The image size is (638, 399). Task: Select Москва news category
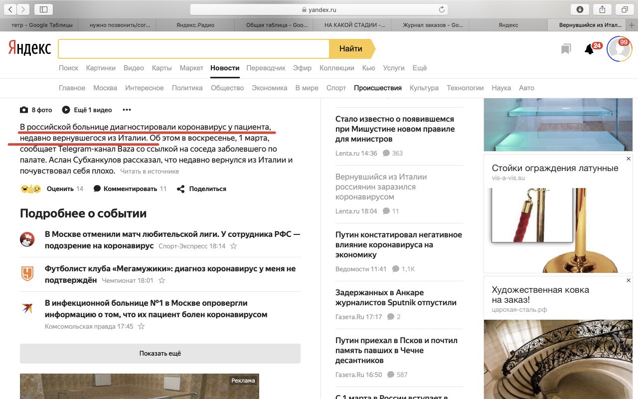pyautogui.click(x=105, y=88)
